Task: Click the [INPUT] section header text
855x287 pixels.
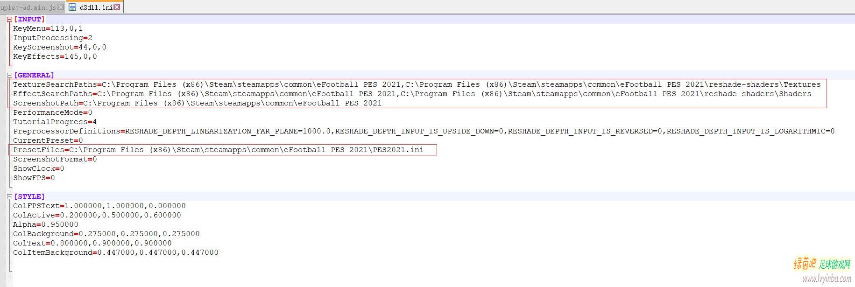Action: tap(29, 19)
